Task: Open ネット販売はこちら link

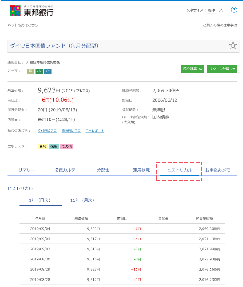Action: pyautogui.click(x=23, y=25)
